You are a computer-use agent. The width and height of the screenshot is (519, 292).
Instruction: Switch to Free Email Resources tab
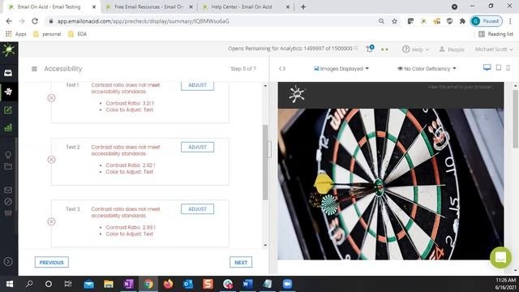(x=148, y=6)
